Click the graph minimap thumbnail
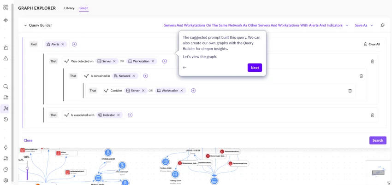Viewport: 392px width, 185px height. coord(378,172)
